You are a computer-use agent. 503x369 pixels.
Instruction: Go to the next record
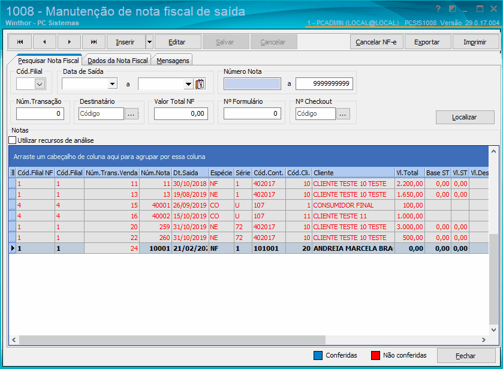click(70, 42)
